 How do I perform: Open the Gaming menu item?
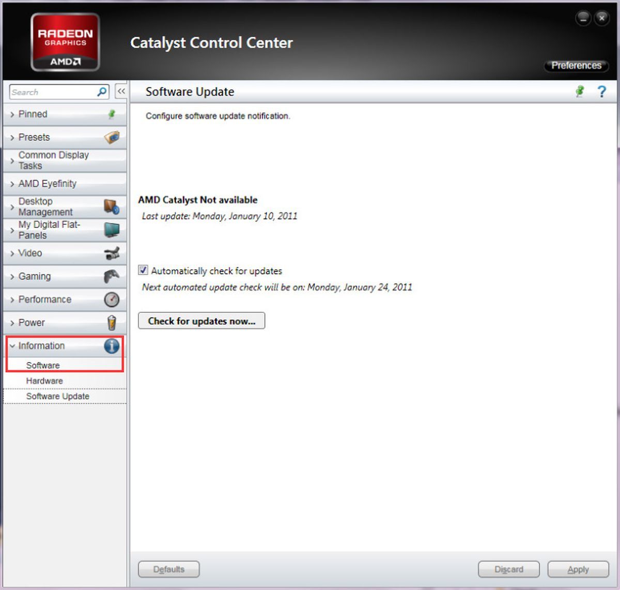(65, 276)
